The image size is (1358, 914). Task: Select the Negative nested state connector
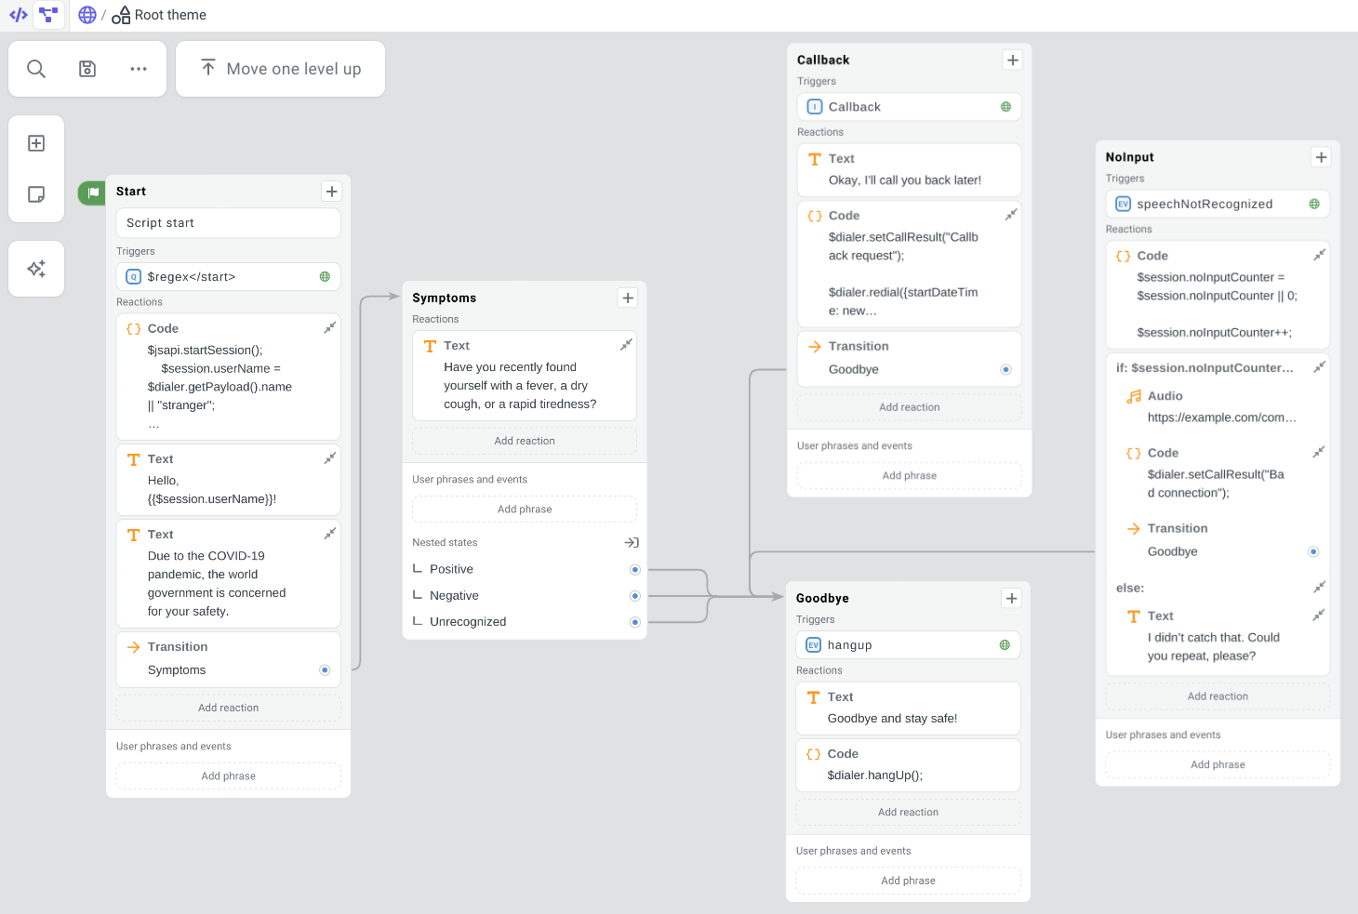point(635,596)
